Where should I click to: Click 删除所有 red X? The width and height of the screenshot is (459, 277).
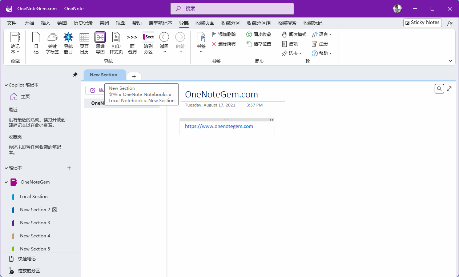(224, 44)
